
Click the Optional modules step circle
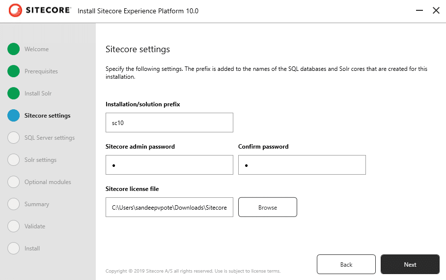pyautogui.click(x=13, y=182)
